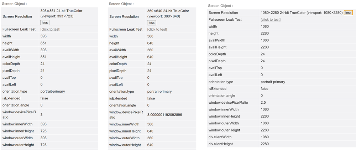Image resolution: width=356 pixels, height=150 pixels.
Task: Click the less button under 393×851 resolution
Action: tap(45, 23)
